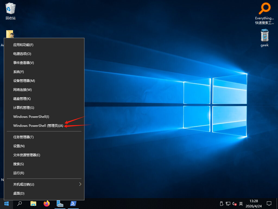Image resolution: width=278 pixels, height=209 pixels.
Task: Open 任务管理器(T)
Action: pyautogui.click(x=44, y=137)
